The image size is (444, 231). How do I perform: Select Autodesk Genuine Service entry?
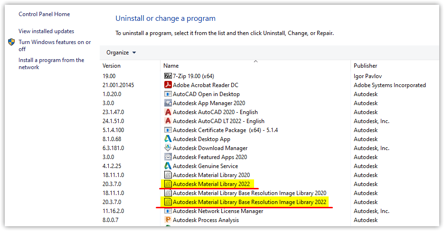tap(205, 166)
